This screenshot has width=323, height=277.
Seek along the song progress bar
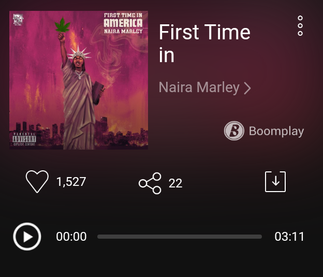180,237
